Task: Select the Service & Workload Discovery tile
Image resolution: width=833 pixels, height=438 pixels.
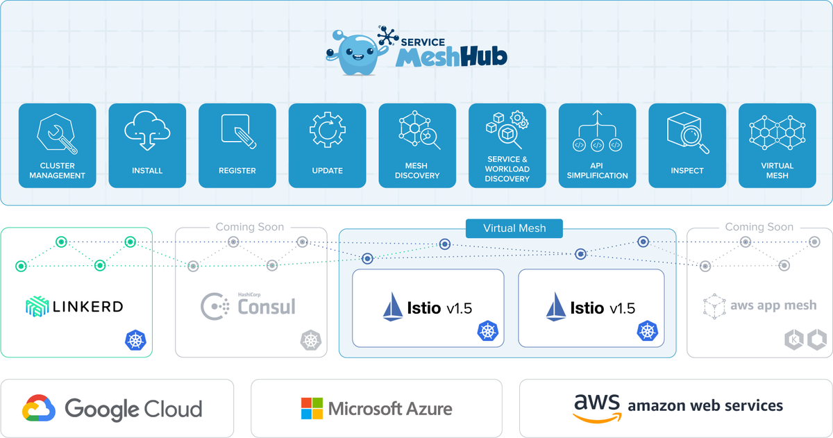Action: tap(507, 146)
